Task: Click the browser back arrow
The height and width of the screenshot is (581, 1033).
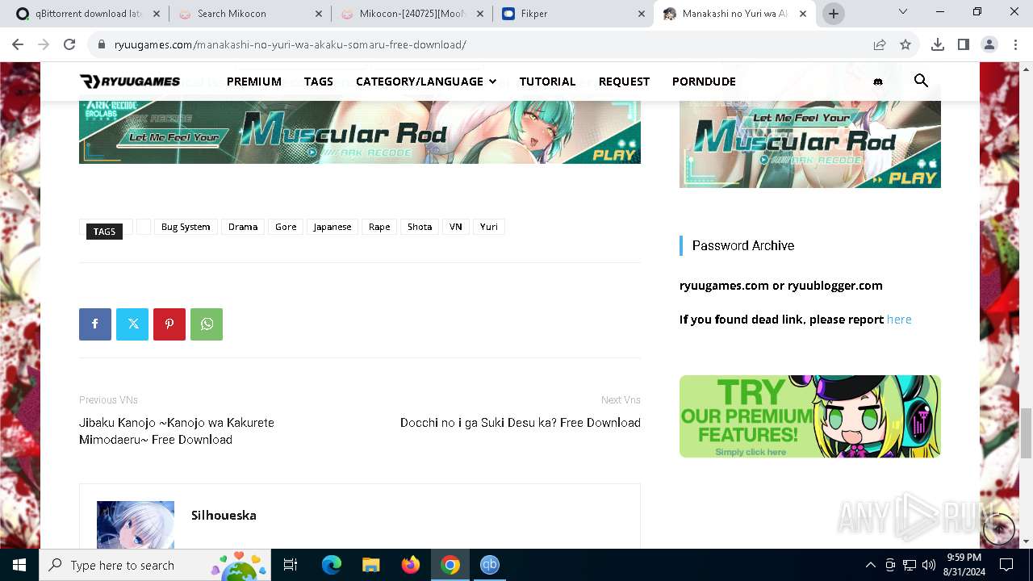Action: point(18,45)
